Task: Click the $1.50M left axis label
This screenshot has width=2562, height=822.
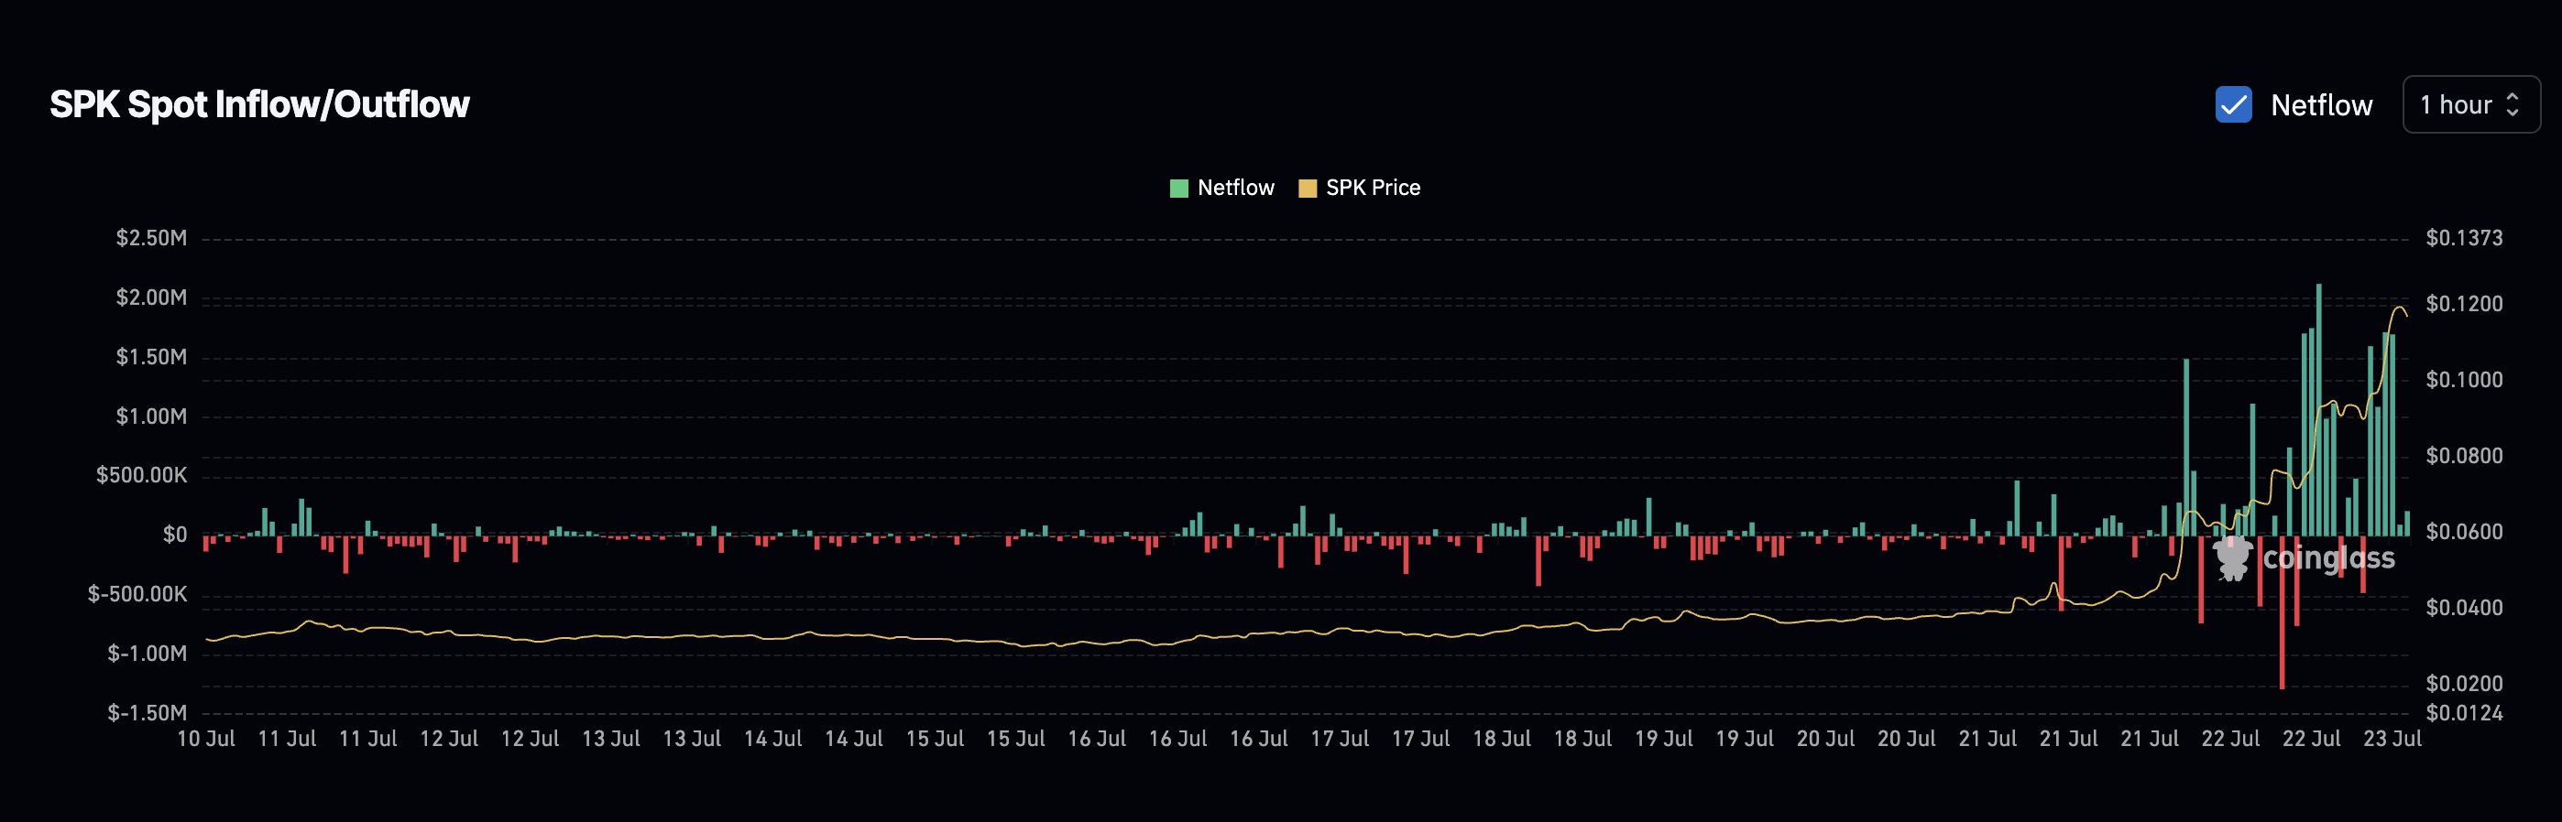Action: (151, 357)
